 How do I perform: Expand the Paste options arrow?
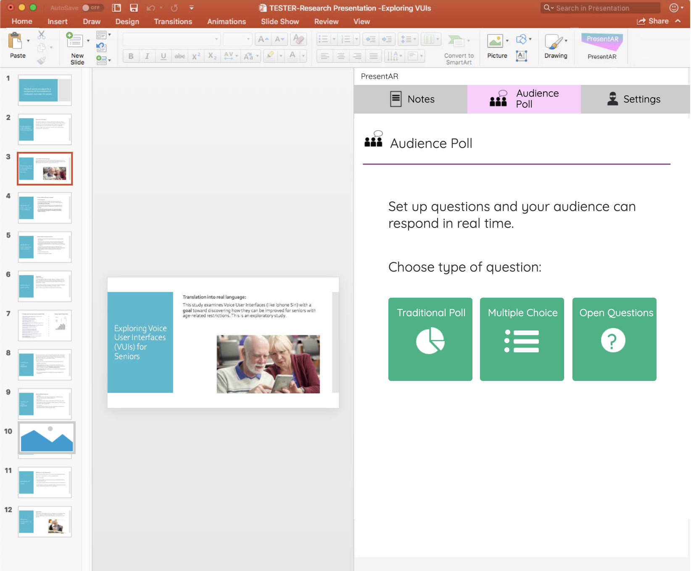(x=28, y=41)
